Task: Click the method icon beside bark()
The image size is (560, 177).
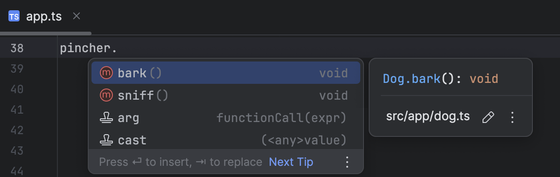Action: pyautogui.click(x=106, y=73)
